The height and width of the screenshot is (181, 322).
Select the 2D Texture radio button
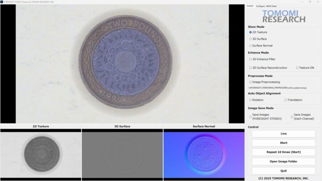pos(250,32)
